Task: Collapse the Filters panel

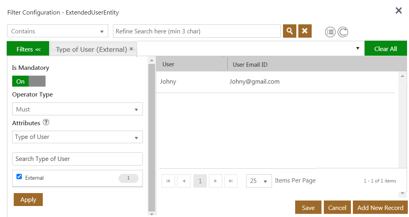Action: coord(28,49)
